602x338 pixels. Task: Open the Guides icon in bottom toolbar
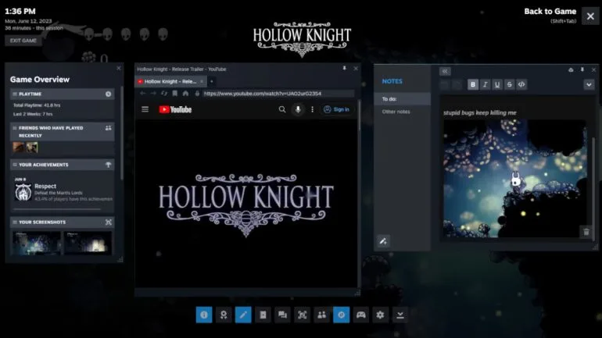(263, 315)
